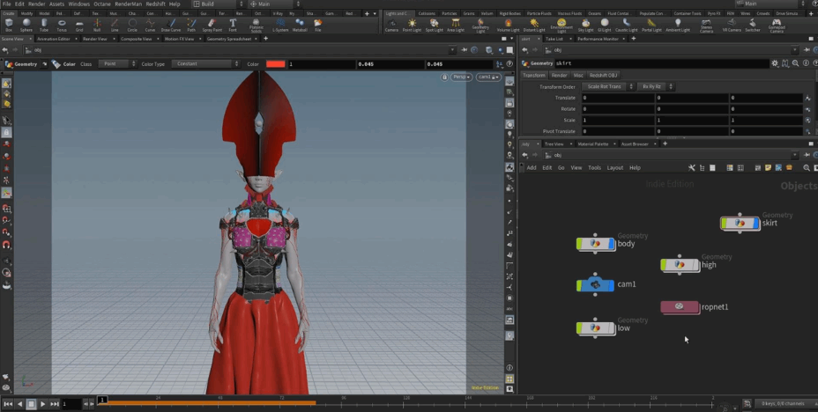Click the red Color swatch
This screenshot has width=818, height=412.
pos(275,64)
